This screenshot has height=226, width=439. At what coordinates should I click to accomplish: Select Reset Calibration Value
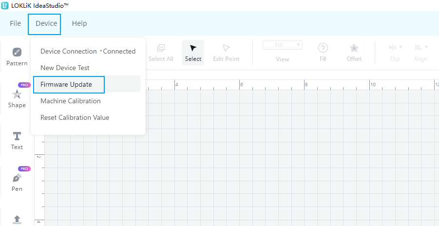click(88, 117)
